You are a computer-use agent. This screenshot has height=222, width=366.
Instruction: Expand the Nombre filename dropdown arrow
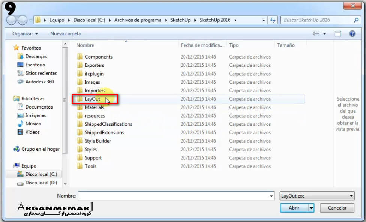(271, 196)
